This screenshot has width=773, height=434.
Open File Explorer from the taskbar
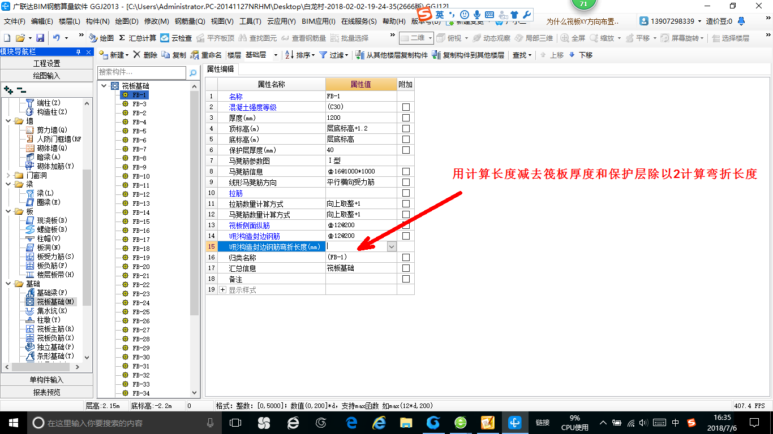point(405,423)
